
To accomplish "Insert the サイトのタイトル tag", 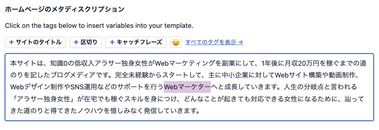I will point(35,42).
